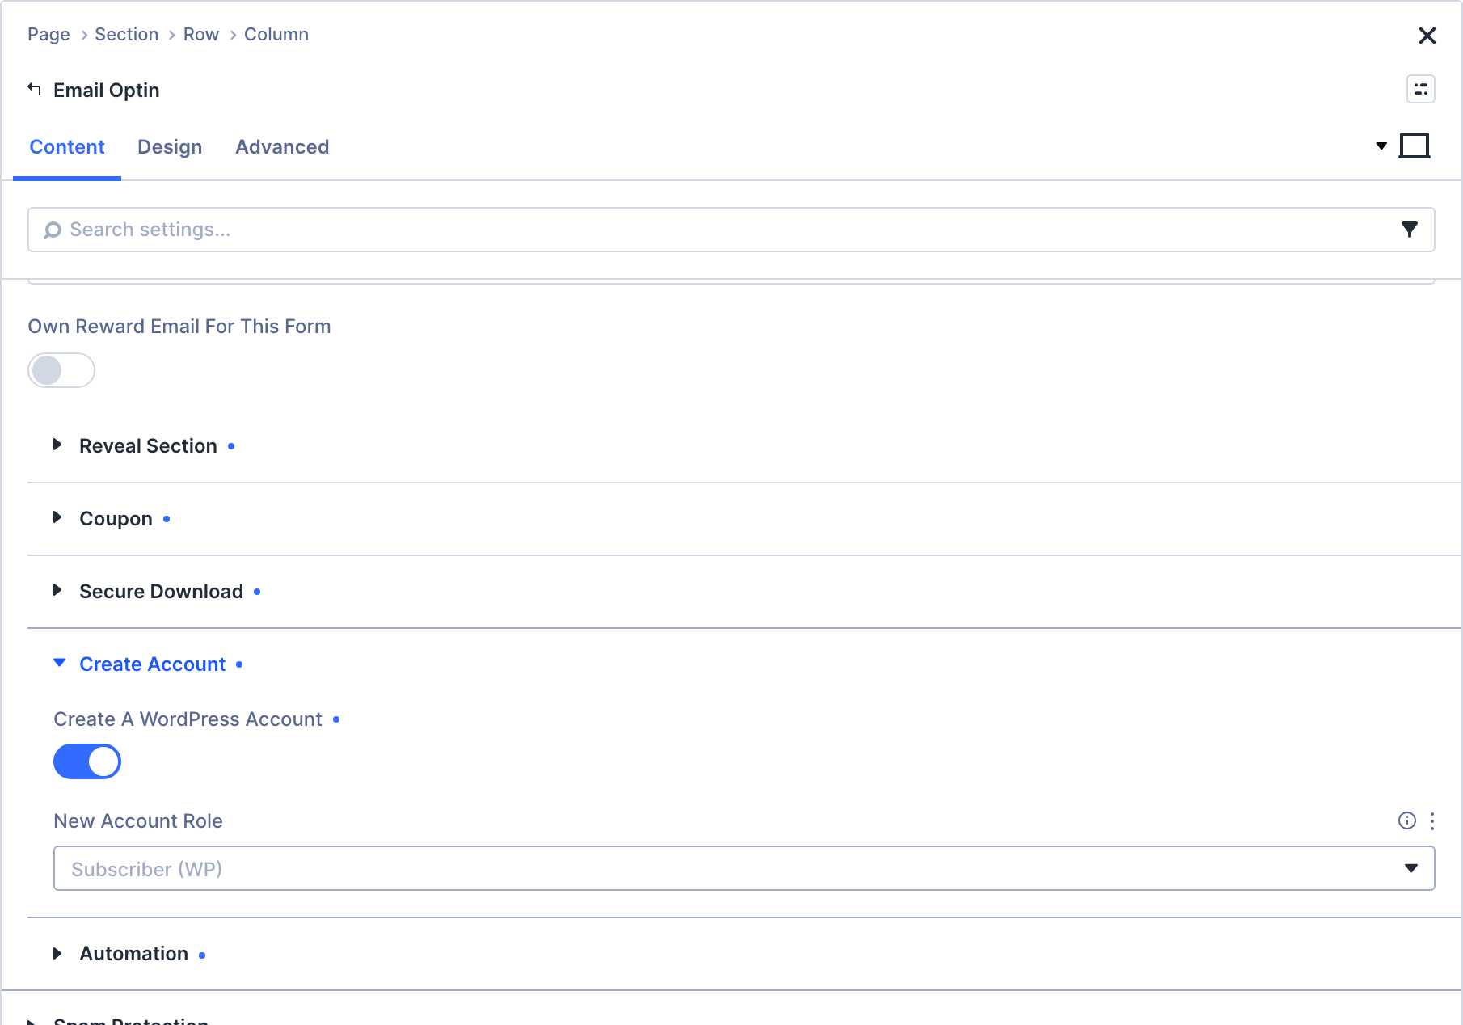Disable Create A WordPress Account toggle
1463x1025 pixels.
click(87, 761)
